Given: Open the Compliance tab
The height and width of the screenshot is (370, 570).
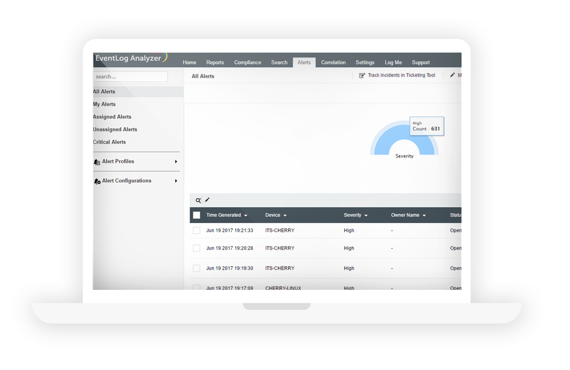Looking at the screenshot, I should (x=247, y=63).
